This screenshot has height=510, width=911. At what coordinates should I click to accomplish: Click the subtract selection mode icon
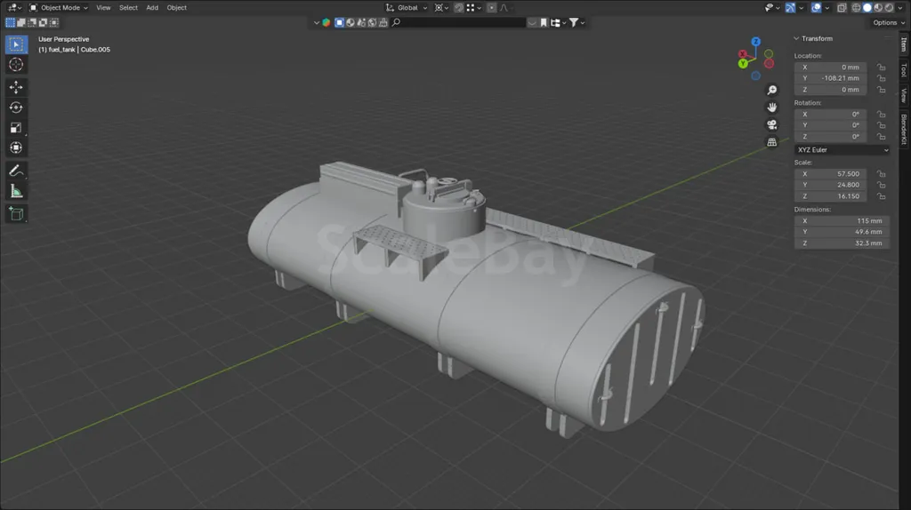[33, 22]
